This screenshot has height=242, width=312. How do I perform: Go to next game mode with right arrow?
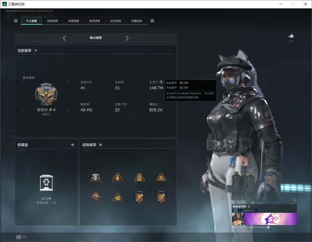click(x=127, y=38)
